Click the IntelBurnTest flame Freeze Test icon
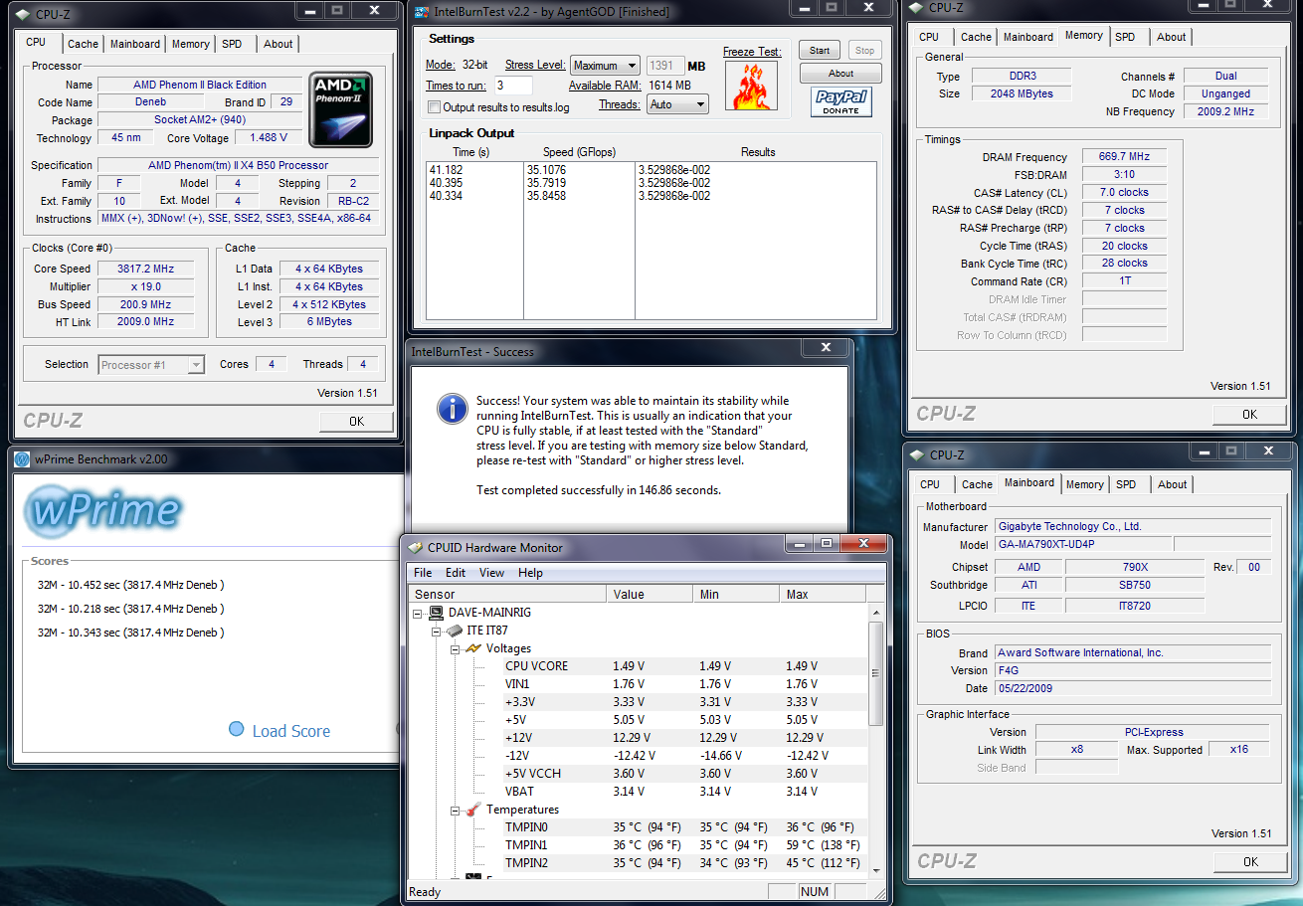 [x=751, y=86]
